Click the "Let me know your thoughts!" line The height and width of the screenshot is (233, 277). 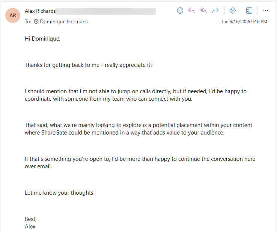pyautogui.click(x=60, y=193)
